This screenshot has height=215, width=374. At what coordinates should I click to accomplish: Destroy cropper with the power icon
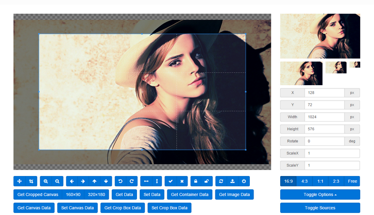pyautogui.click(x=244, y=181)
